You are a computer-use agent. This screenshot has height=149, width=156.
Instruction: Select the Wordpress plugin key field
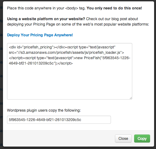click(x=59, y=120)
